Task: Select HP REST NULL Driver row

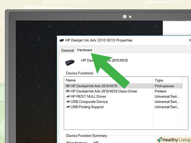Action: pos(124,96)
